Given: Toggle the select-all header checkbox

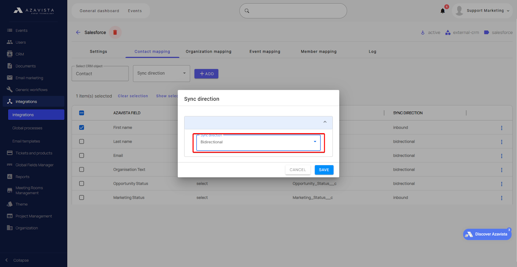Looking at the screenshot, I should tap(82, 113).
